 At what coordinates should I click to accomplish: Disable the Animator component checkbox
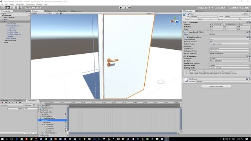click(x=187, y=56)
